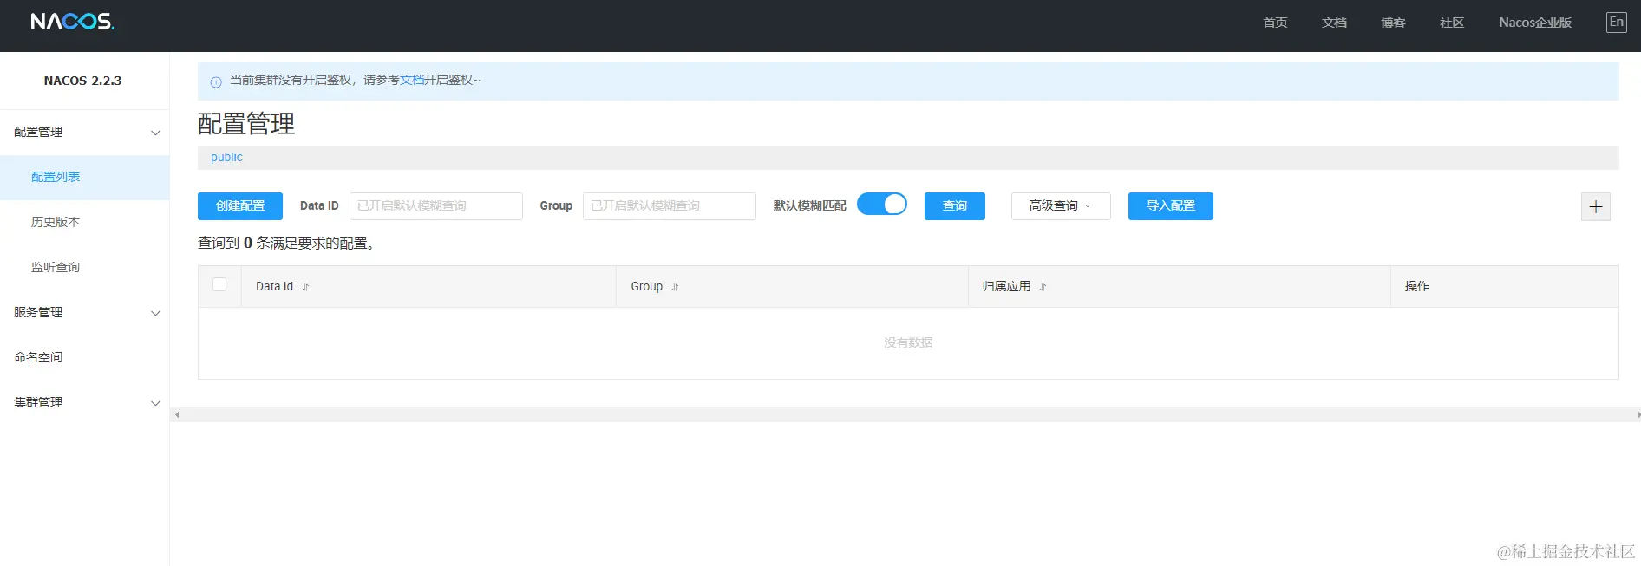Switch language with the En icon

coord(1616,23)
